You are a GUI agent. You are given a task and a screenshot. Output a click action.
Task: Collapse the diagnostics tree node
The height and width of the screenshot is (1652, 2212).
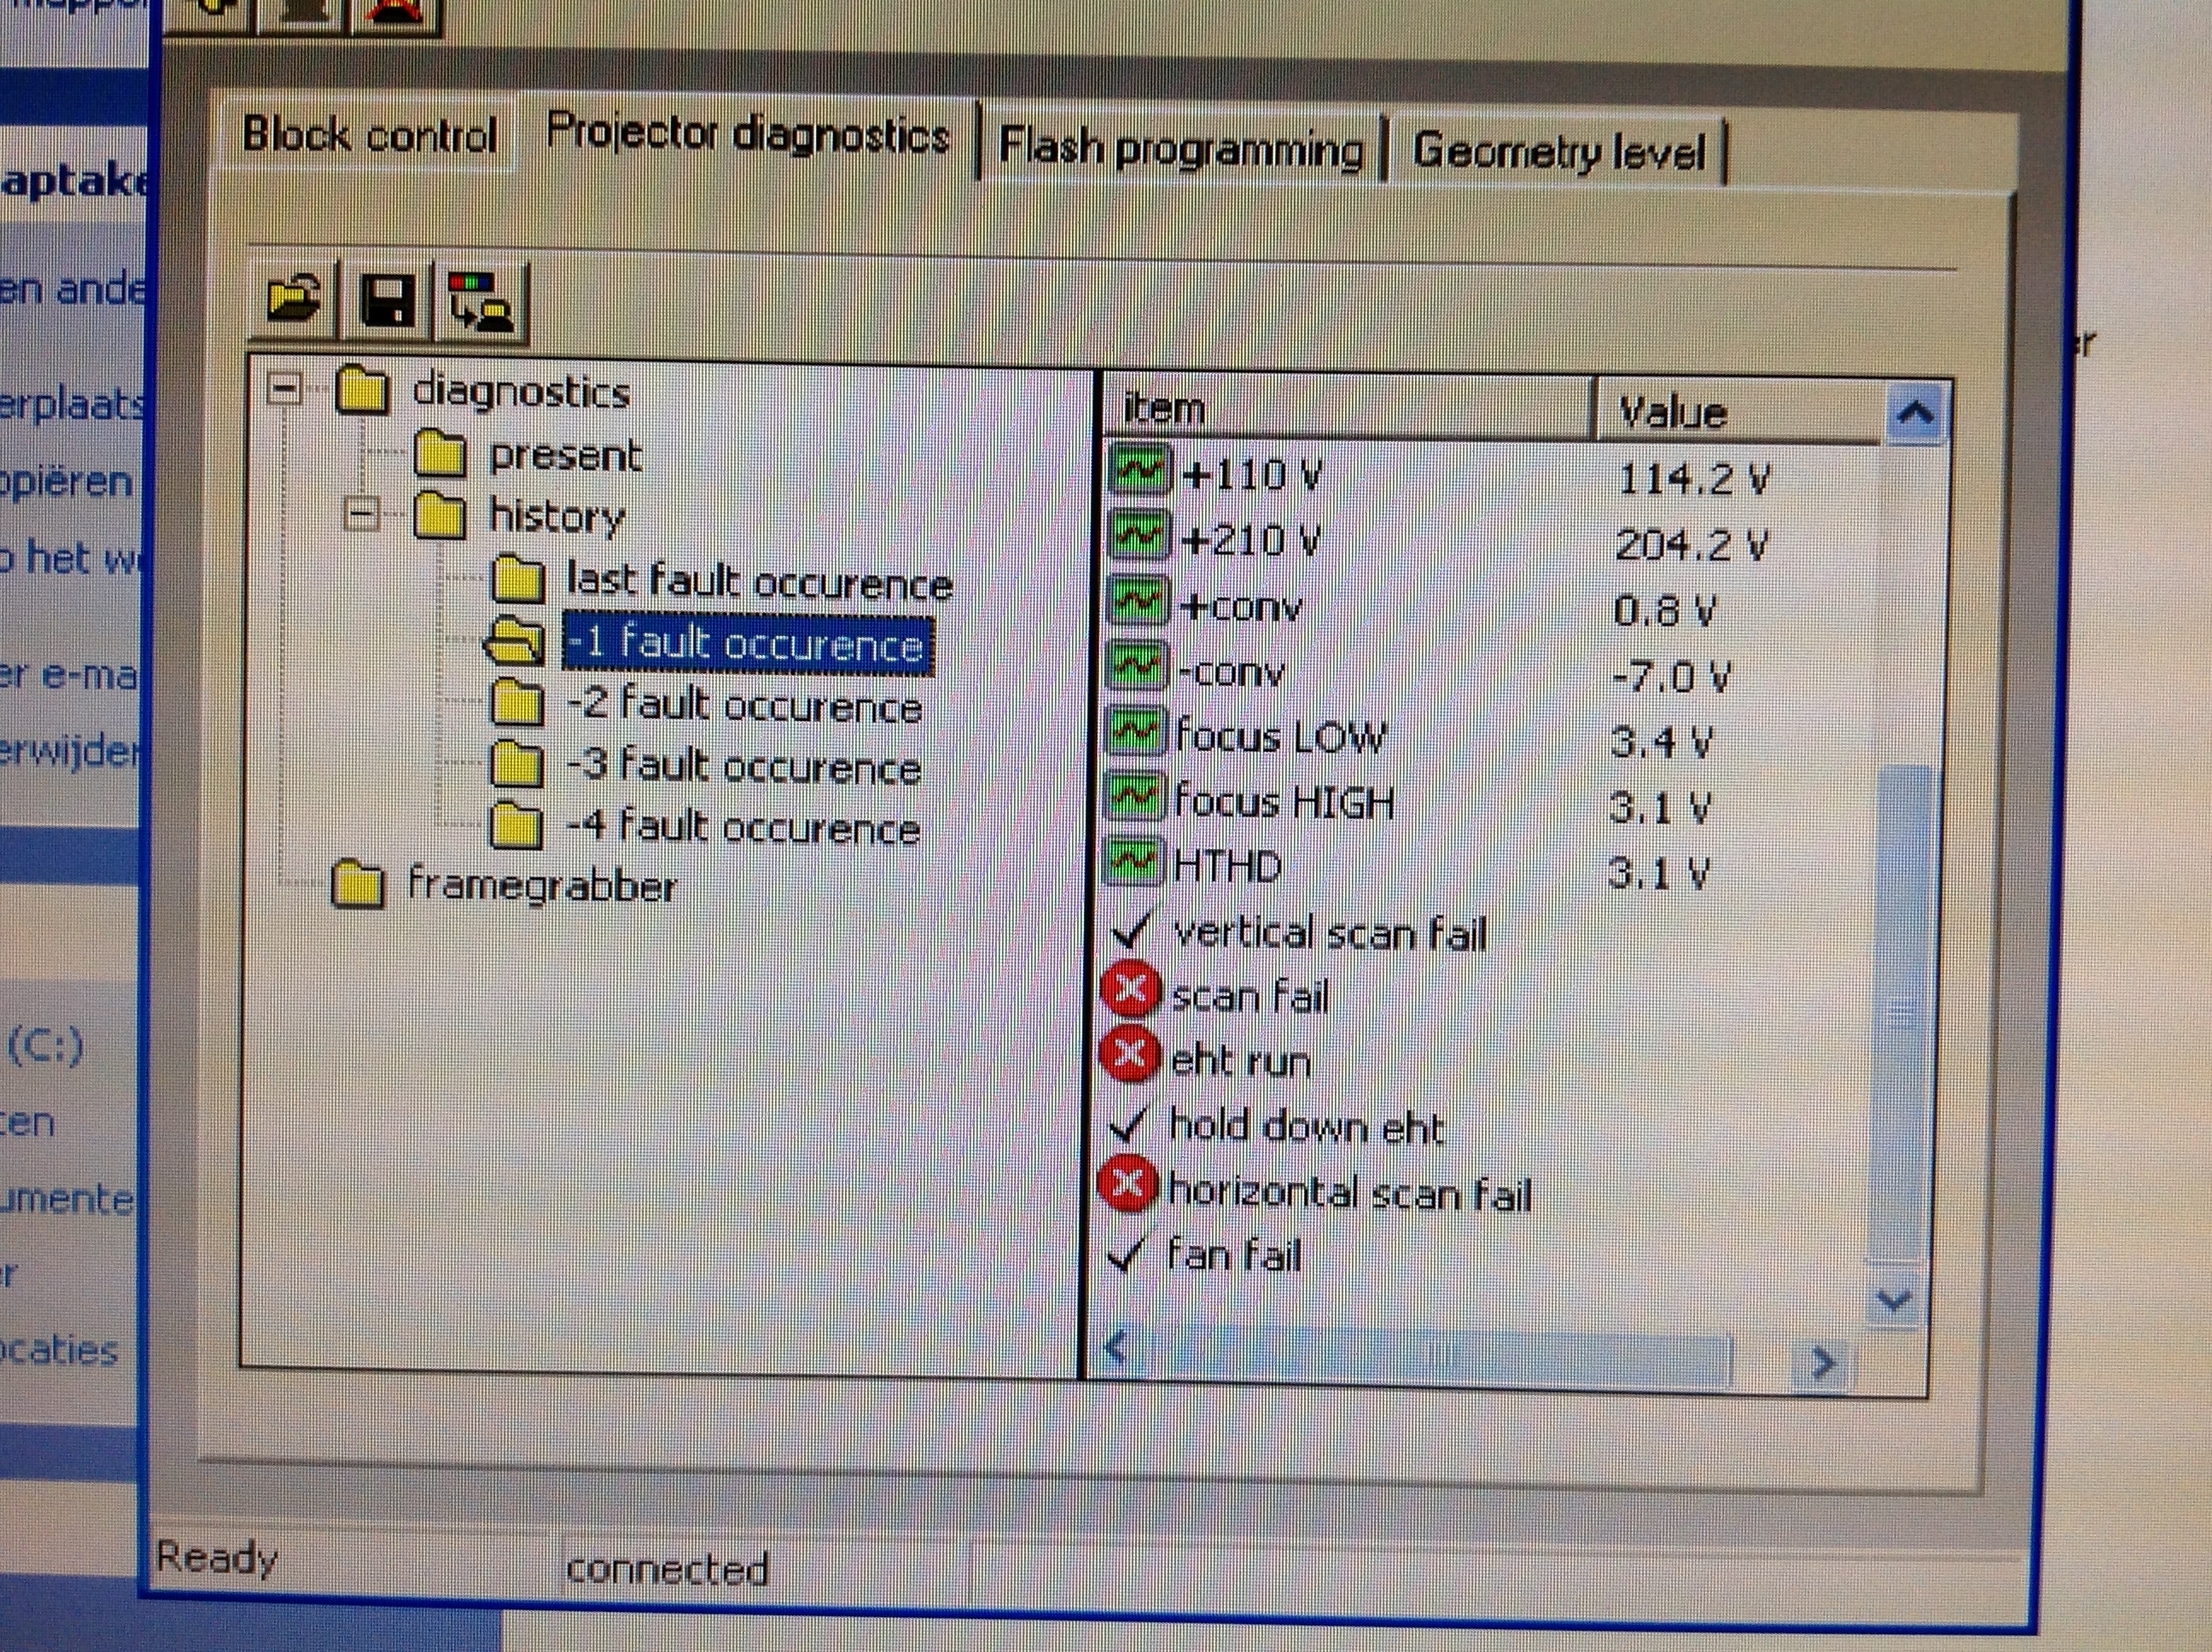coord(286,389)
